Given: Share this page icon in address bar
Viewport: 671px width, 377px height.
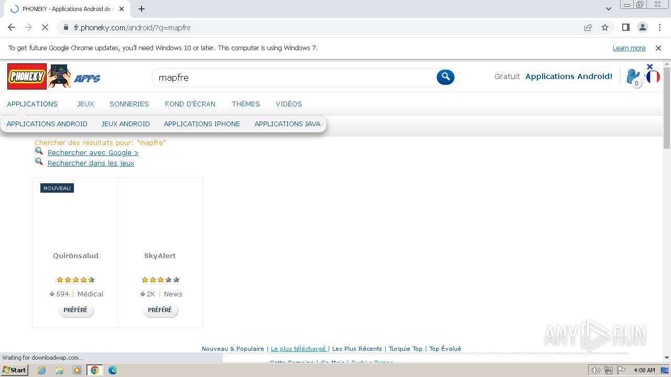Looking at the screenshot, I should (x=588, y=27).
